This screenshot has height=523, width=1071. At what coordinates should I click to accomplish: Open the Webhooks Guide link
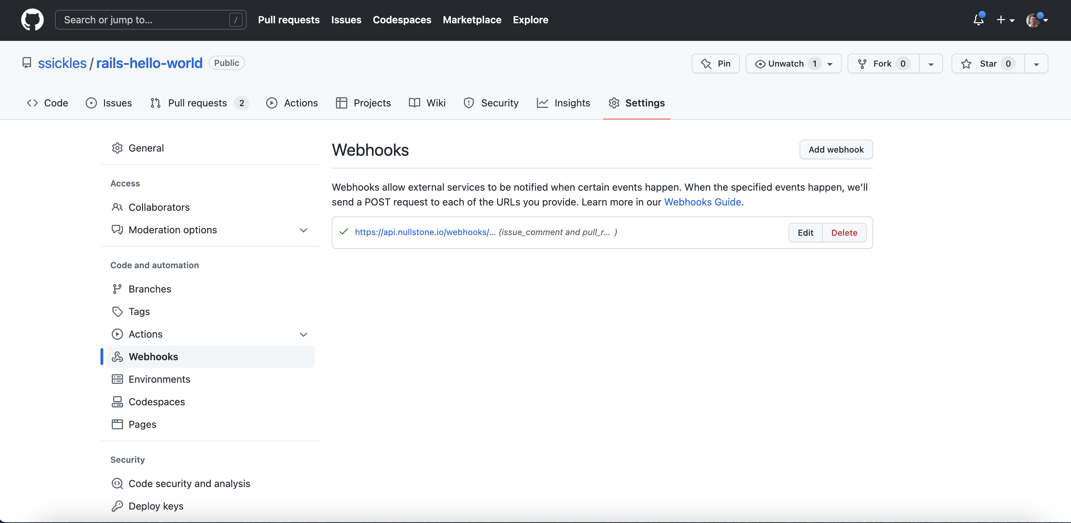pos(702,202)
